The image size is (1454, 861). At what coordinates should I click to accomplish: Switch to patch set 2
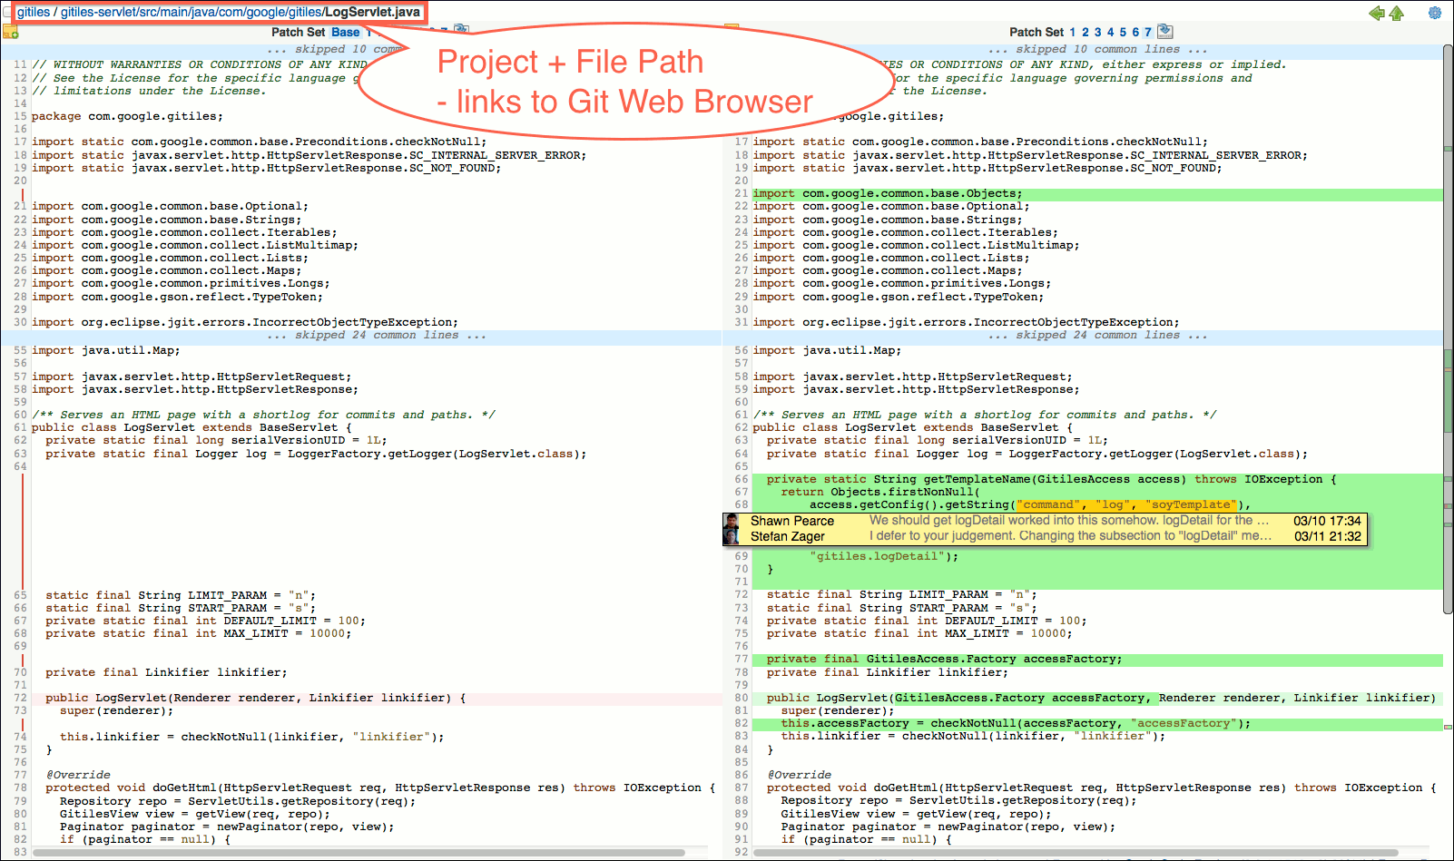tap(1084, 31)
